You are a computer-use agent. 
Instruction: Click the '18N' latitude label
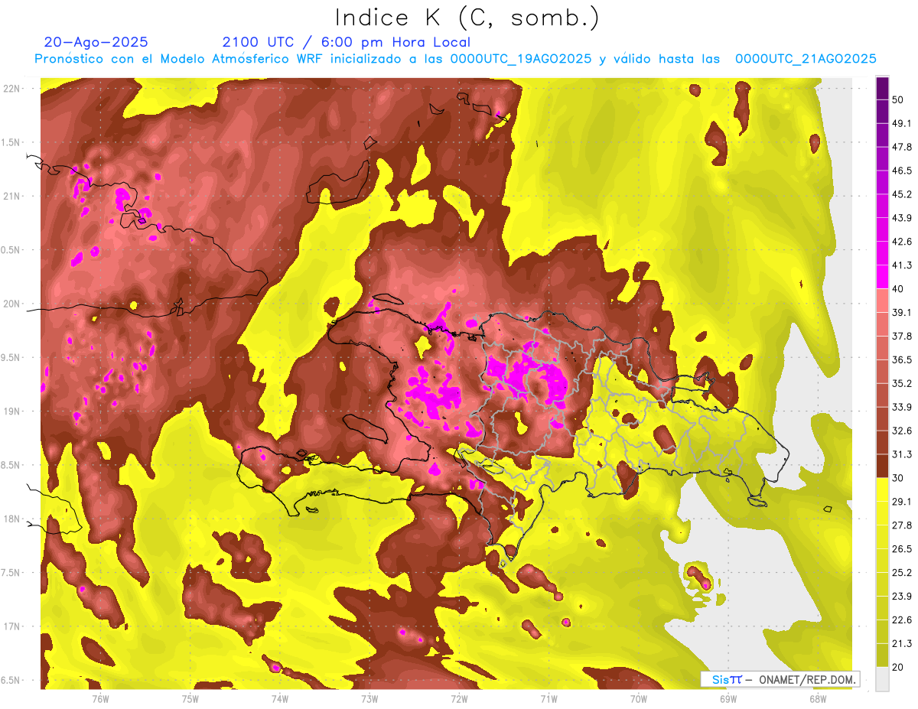tap(13, 519)
